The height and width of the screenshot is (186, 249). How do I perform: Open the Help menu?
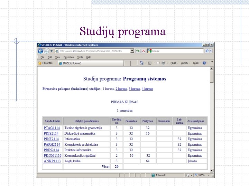89,57
